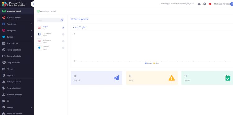Open Tümünü yayınla menu item
This screenshot has height=115, width=233.
click(17, 17)
